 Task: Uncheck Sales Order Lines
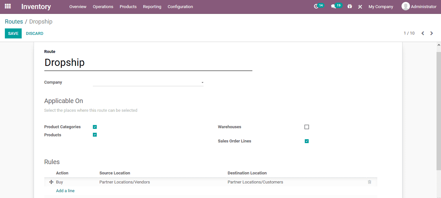click(306, 141)
